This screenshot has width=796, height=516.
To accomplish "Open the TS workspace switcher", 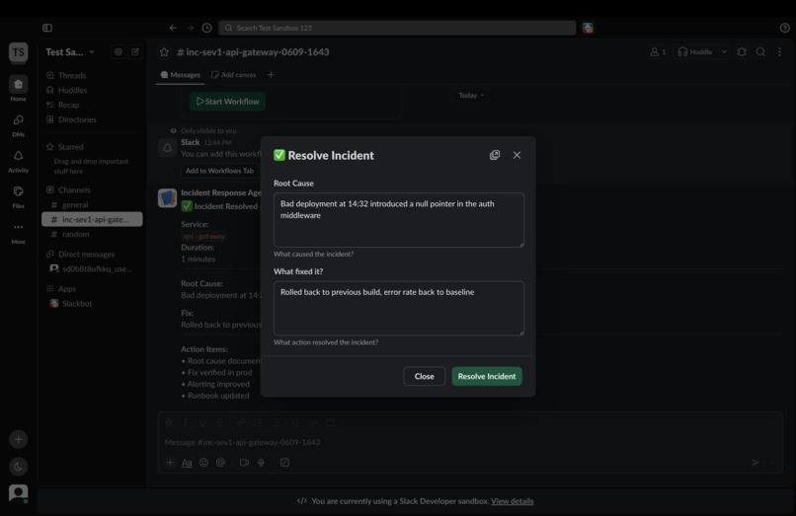I will click(19, 51).
